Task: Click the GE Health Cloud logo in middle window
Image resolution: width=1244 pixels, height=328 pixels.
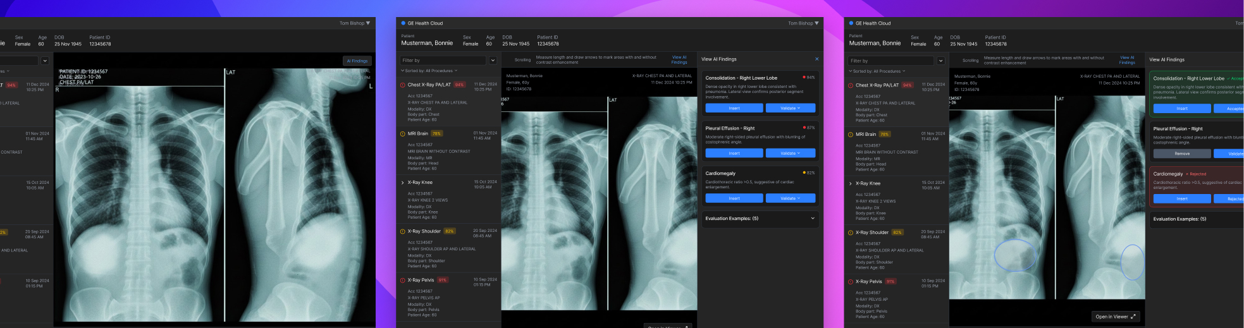Action: click(403, 23)
